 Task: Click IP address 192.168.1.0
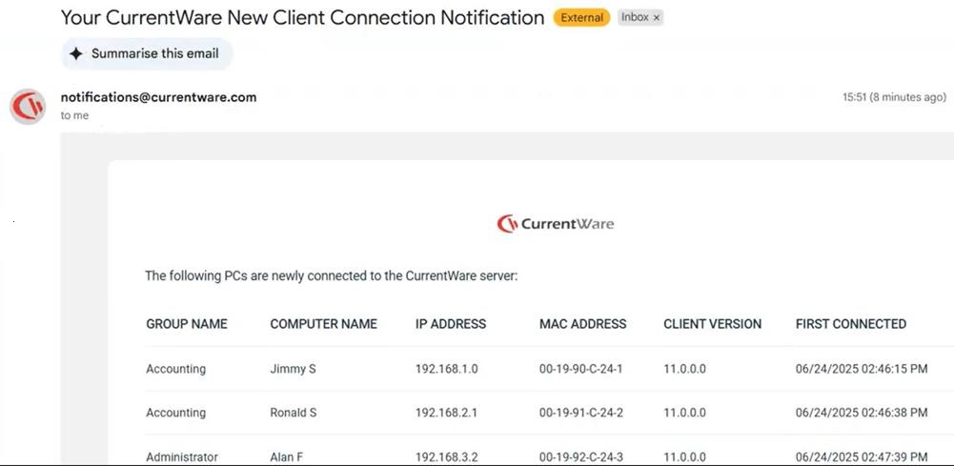pos(447,369)
